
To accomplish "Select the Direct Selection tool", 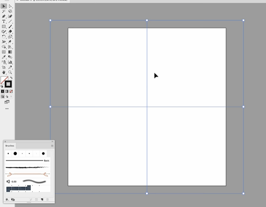I will click(10, 6).
